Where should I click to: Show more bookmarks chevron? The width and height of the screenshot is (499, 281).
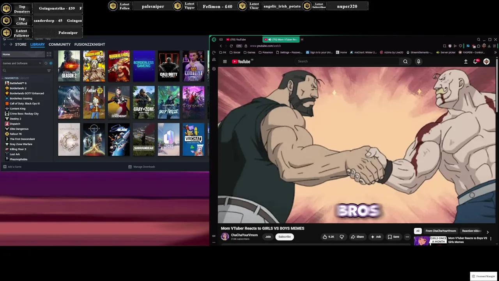click(495, 52)
